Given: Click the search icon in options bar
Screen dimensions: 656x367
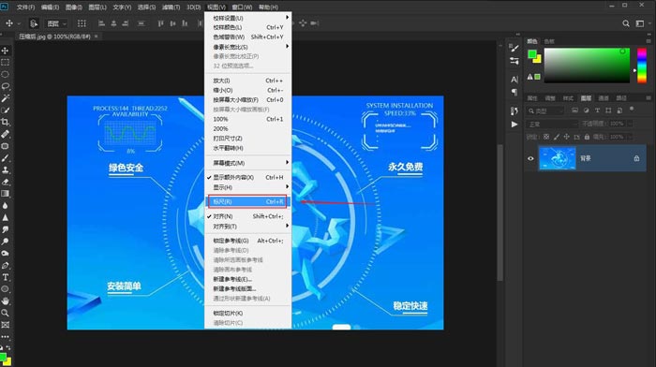Looking at the screenshot, I should pos(626,23).
